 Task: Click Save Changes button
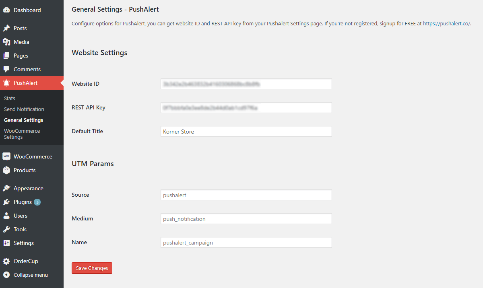coord(92,268)
